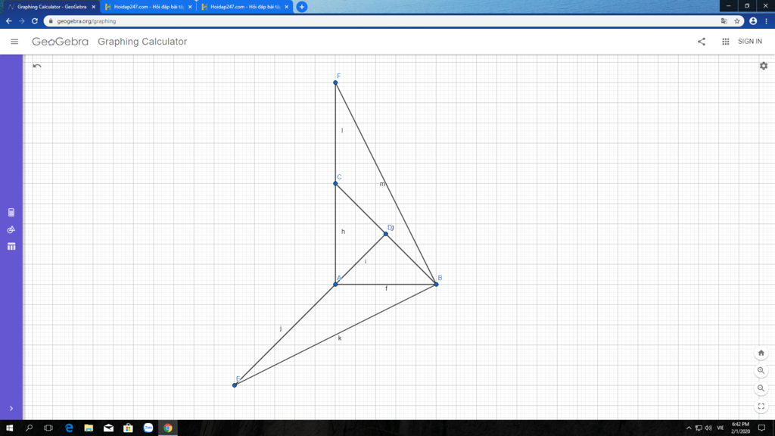Image resolution: width=775 pixels, height=436 pixels.
Task: Click the address bar with geogebra.org/graphing
Action: coord(393,20)
